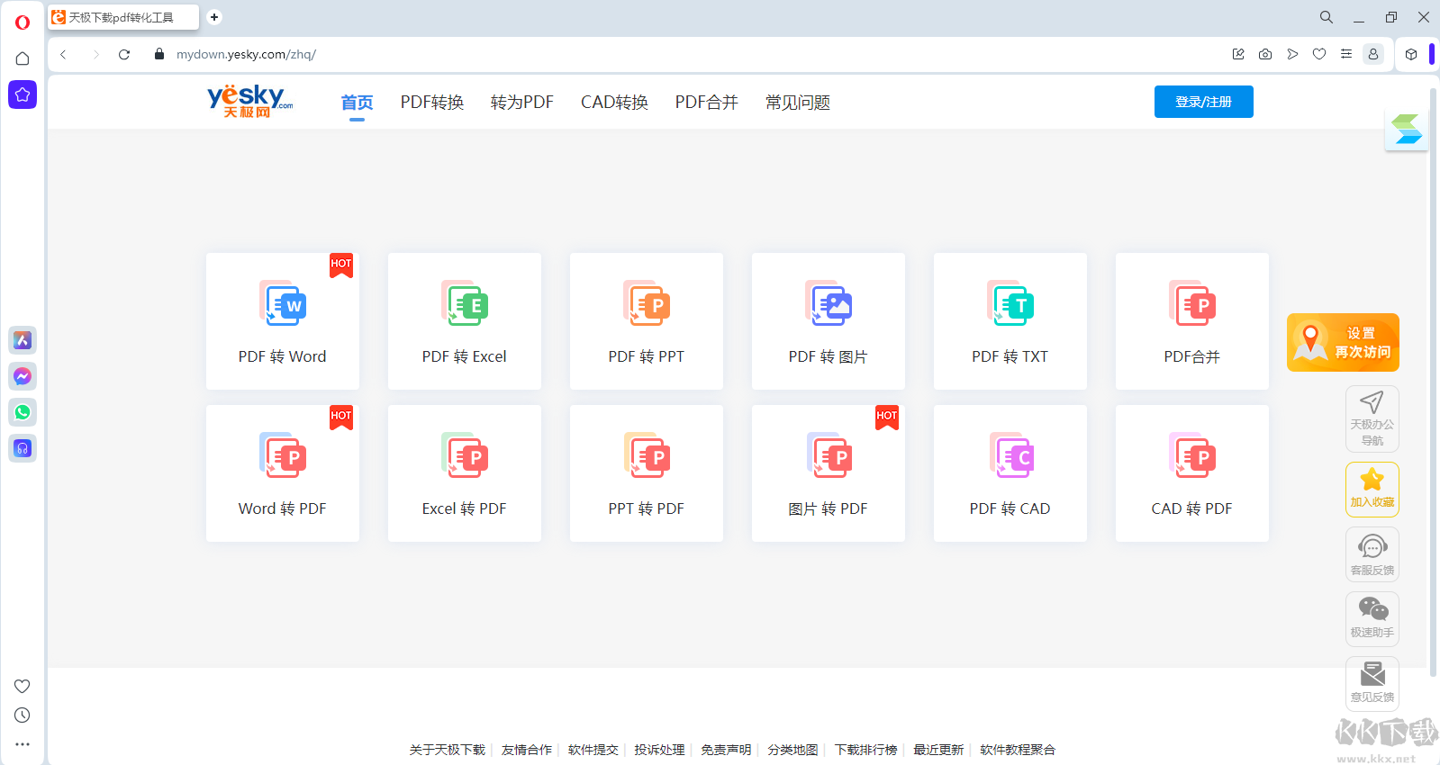
Task: Choose the PDF 转 TXT converter
Action: (1010, 321)
